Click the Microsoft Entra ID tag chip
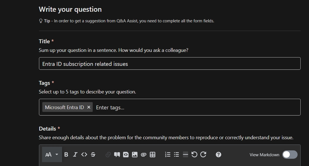 tap(67, 107)
